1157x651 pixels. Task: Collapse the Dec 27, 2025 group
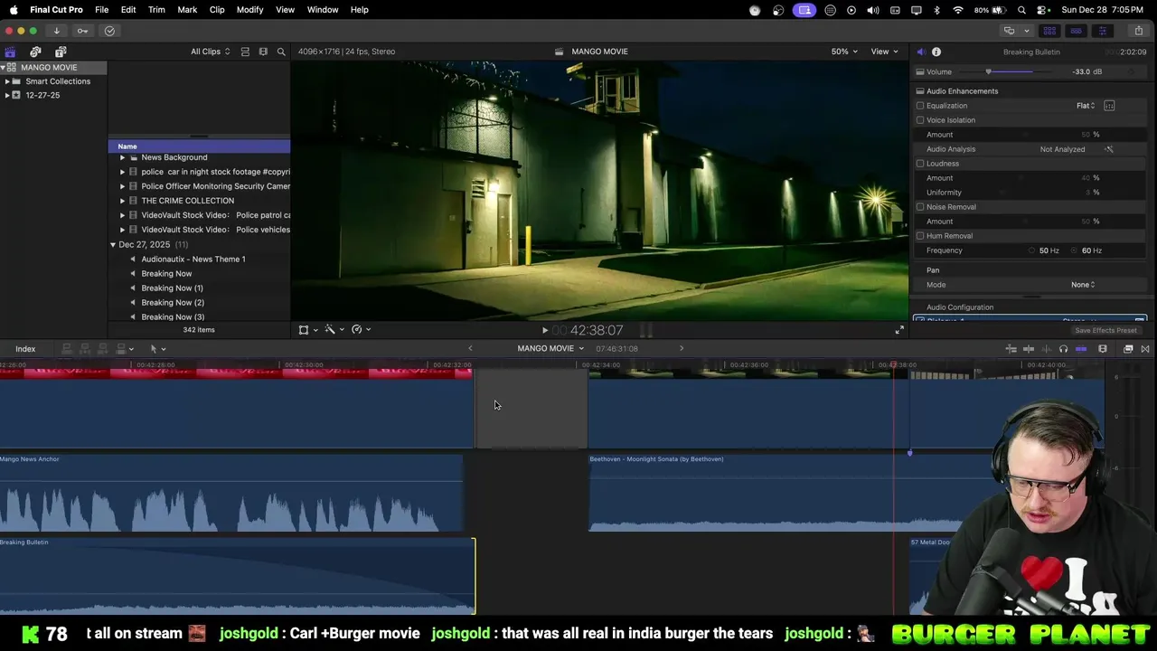pos(113,245)
